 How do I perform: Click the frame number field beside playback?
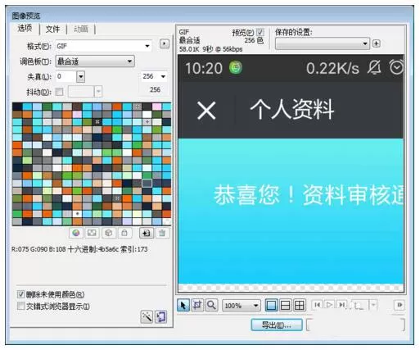(x=359, y=305)
